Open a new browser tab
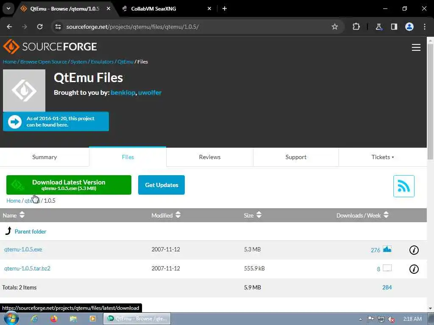This screenshot has height=325, width=434. click(x=225, y=8)
